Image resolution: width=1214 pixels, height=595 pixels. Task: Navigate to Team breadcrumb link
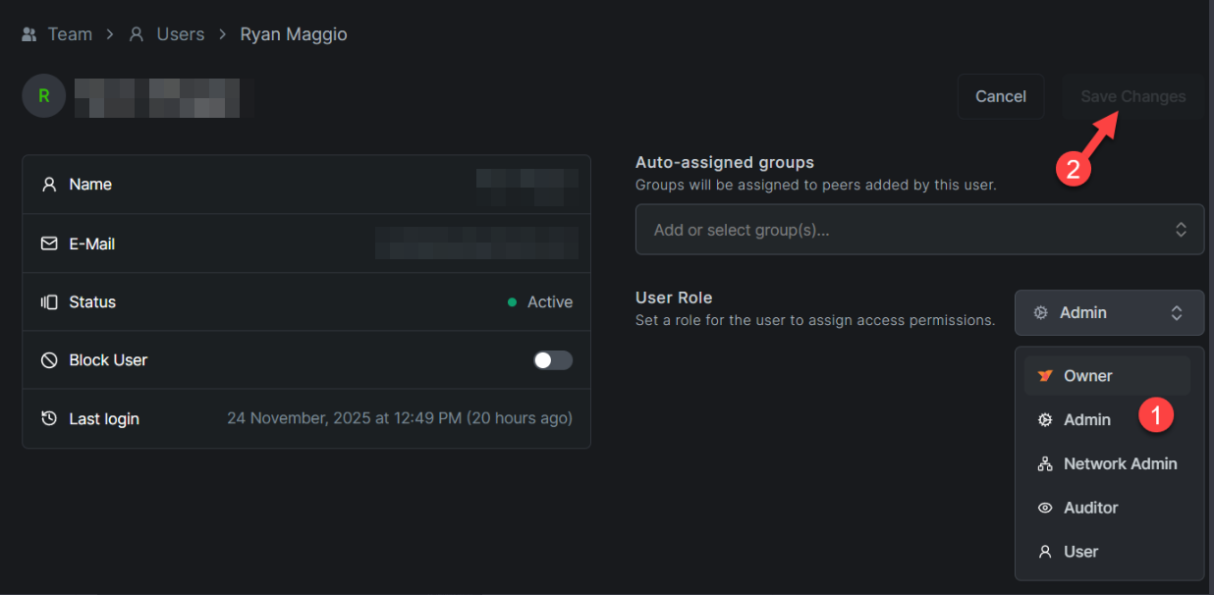click(70, 34)
